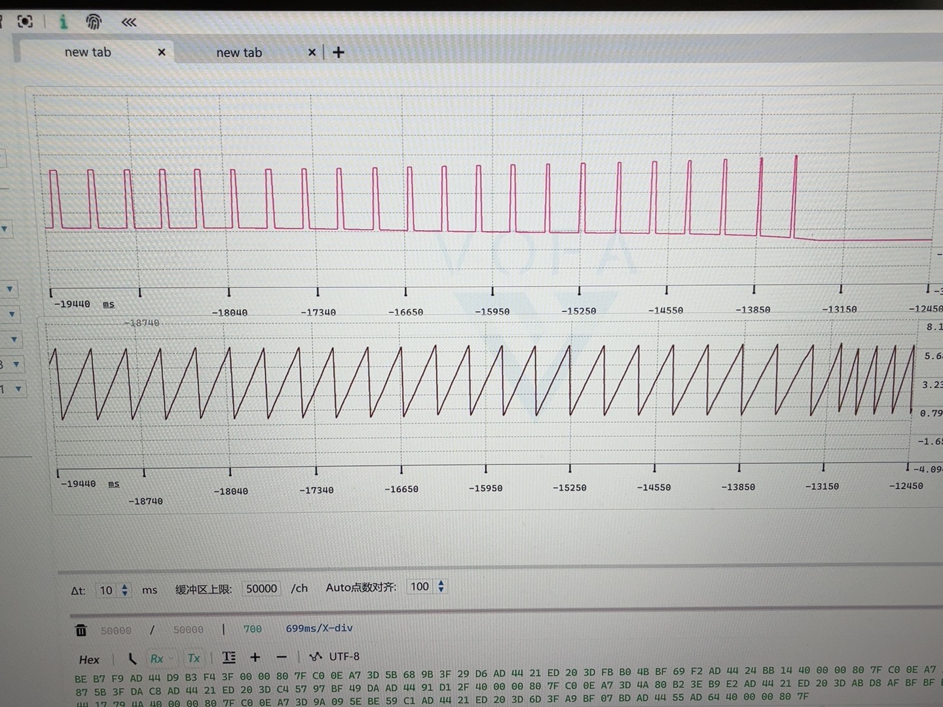Toggle the Tx display option
The height and width of the screenshot is (707, 943).
tap(194, 658)
